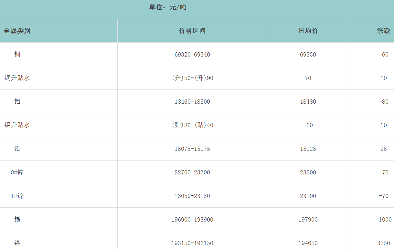This screenshot has width=394, height=249.
Task: Select the 0#锌 row label
Action: click(17, 172)
